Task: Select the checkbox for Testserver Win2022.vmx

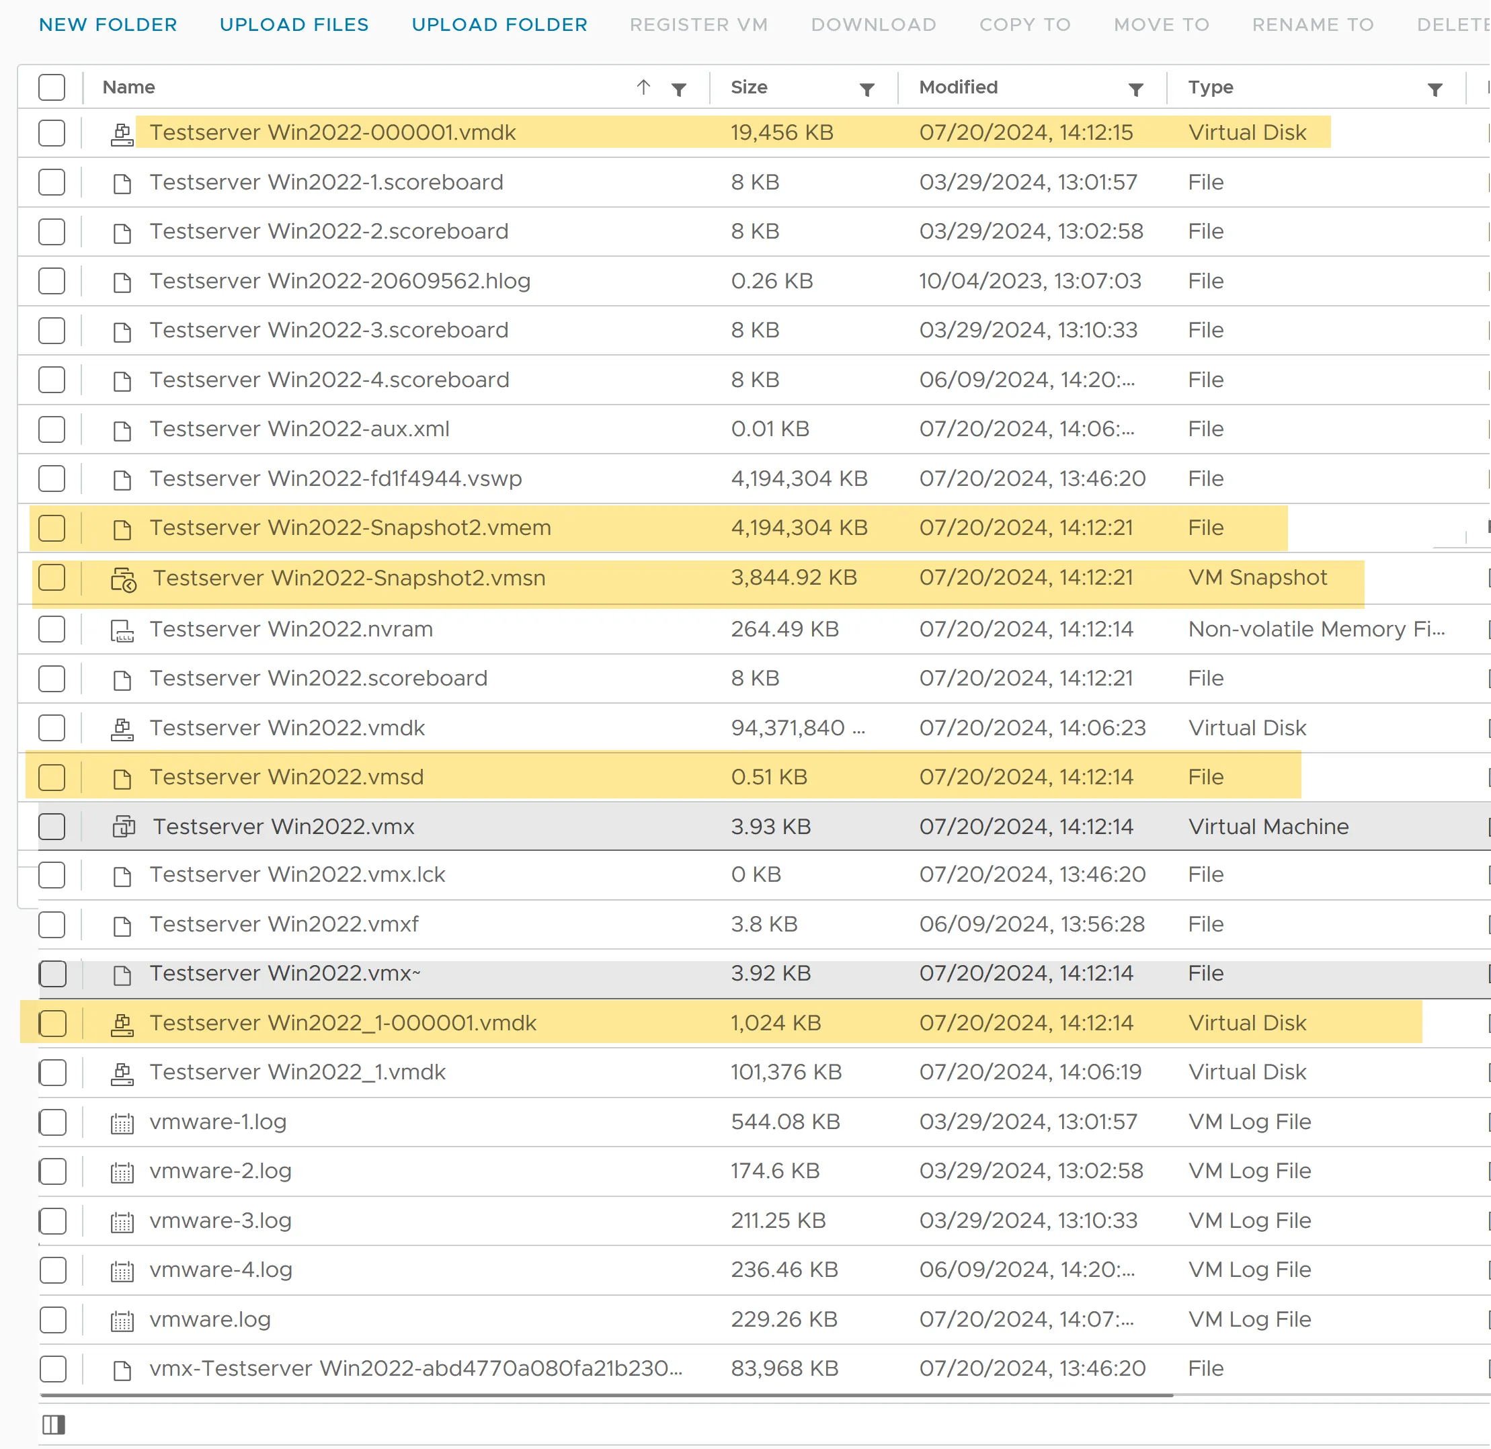Action: tap(51, 827)
